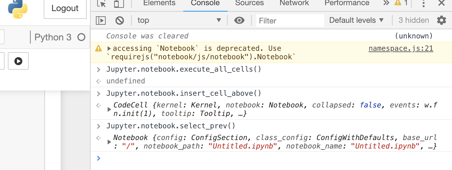Click the Logout button
This screenshot has width=452, height=170.
[65, 9]
